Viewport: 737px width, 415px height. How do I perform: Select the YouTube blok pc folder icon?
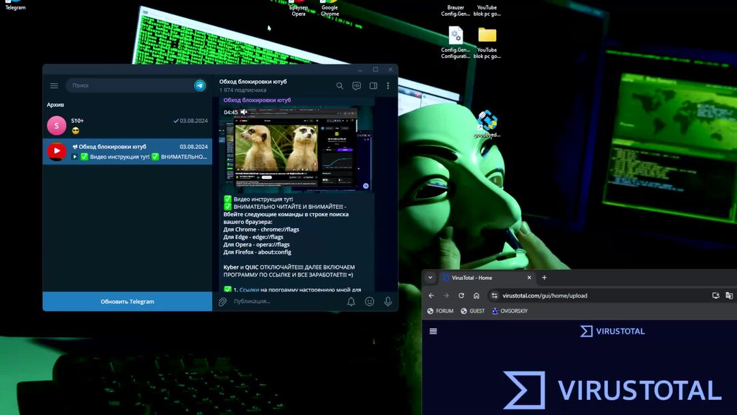[487, 43]
